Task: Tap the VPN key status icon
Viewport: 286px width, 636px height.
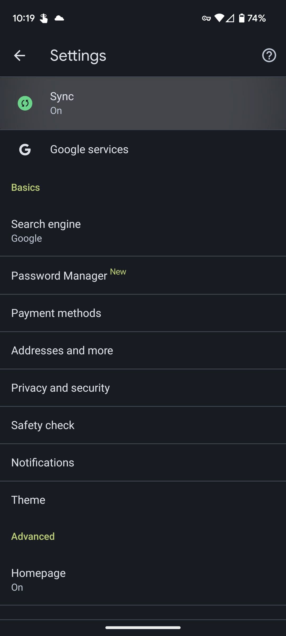Action: (x=206, y=18)
